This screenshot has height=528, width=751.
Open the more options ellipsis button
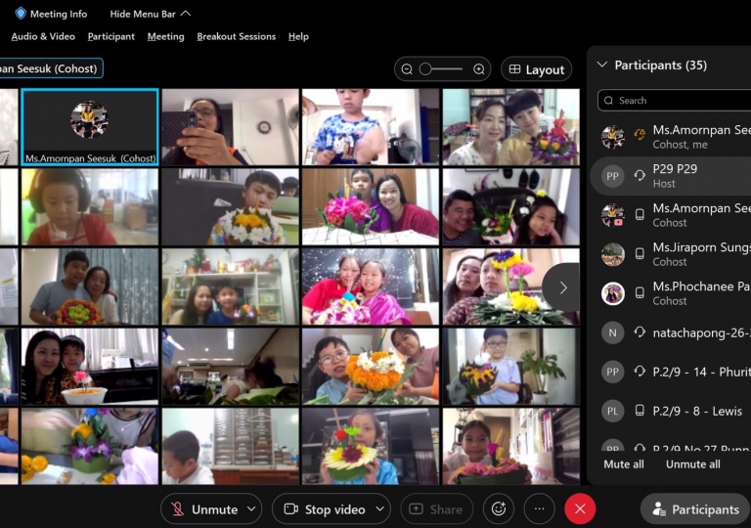(540, 508)
